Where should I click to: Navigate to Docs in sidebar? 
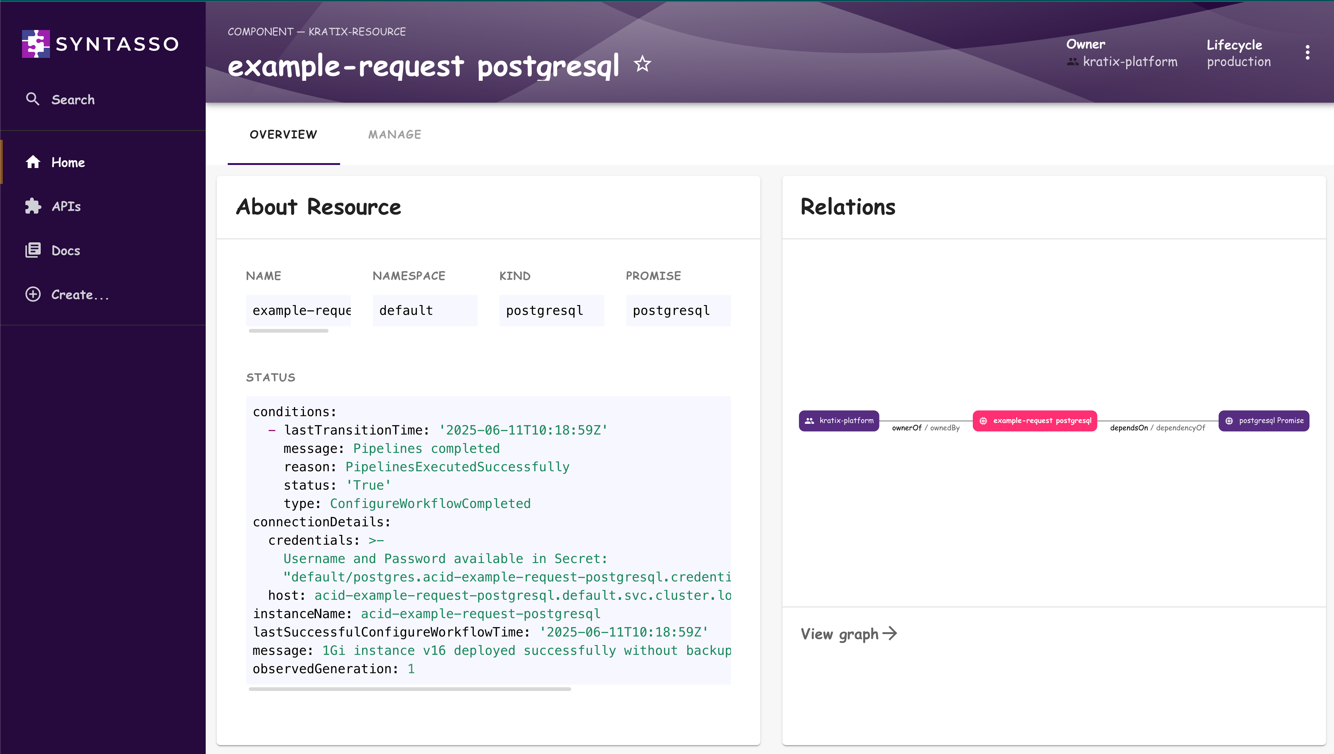103,250
